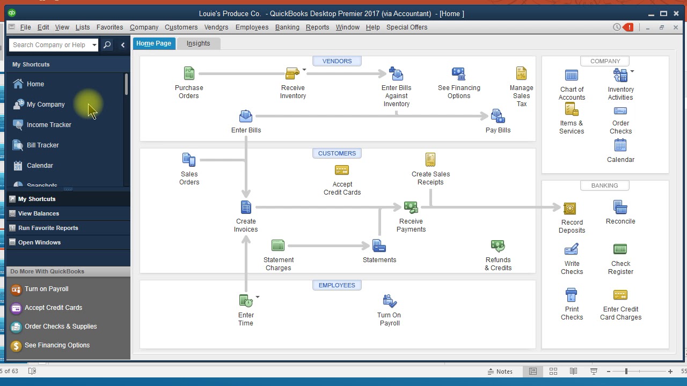Click Print Checks icon
687x386 pixels.
(x=571, y=295)
